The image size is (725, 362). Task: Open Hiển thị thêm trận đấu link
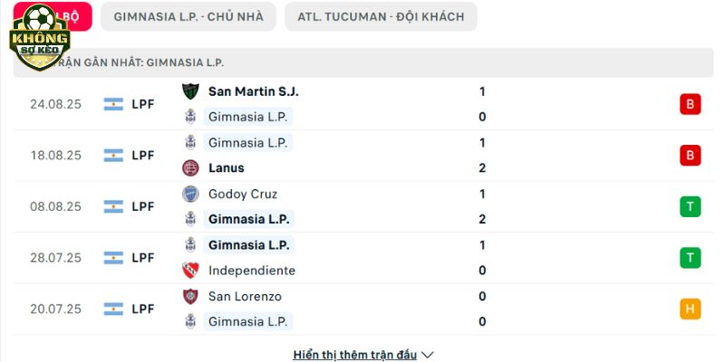[354, 355]
